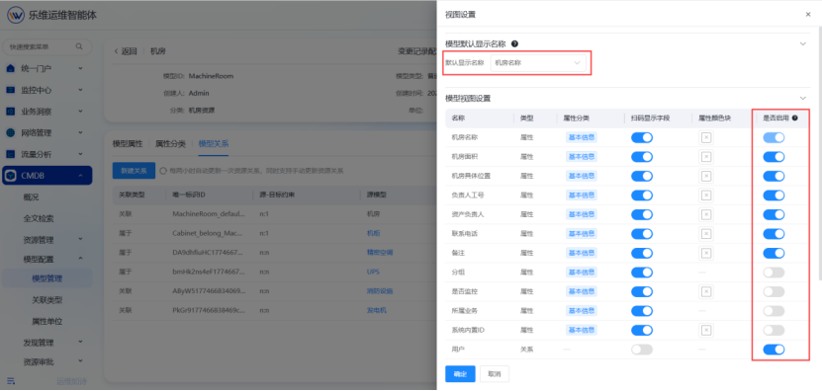Viewport: 822px width, 391px height.
Task: Open color block picker for 资产负责人
Action: pyautogui.click(x=706, y=214)
